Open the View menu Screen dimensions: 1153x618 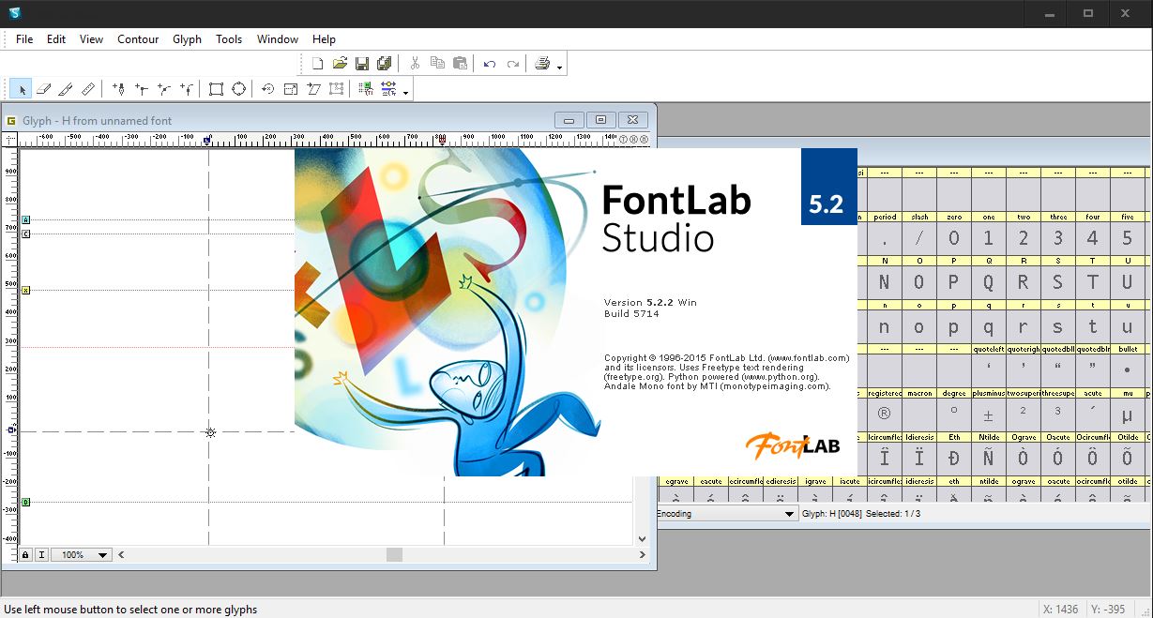pos(91,39)
